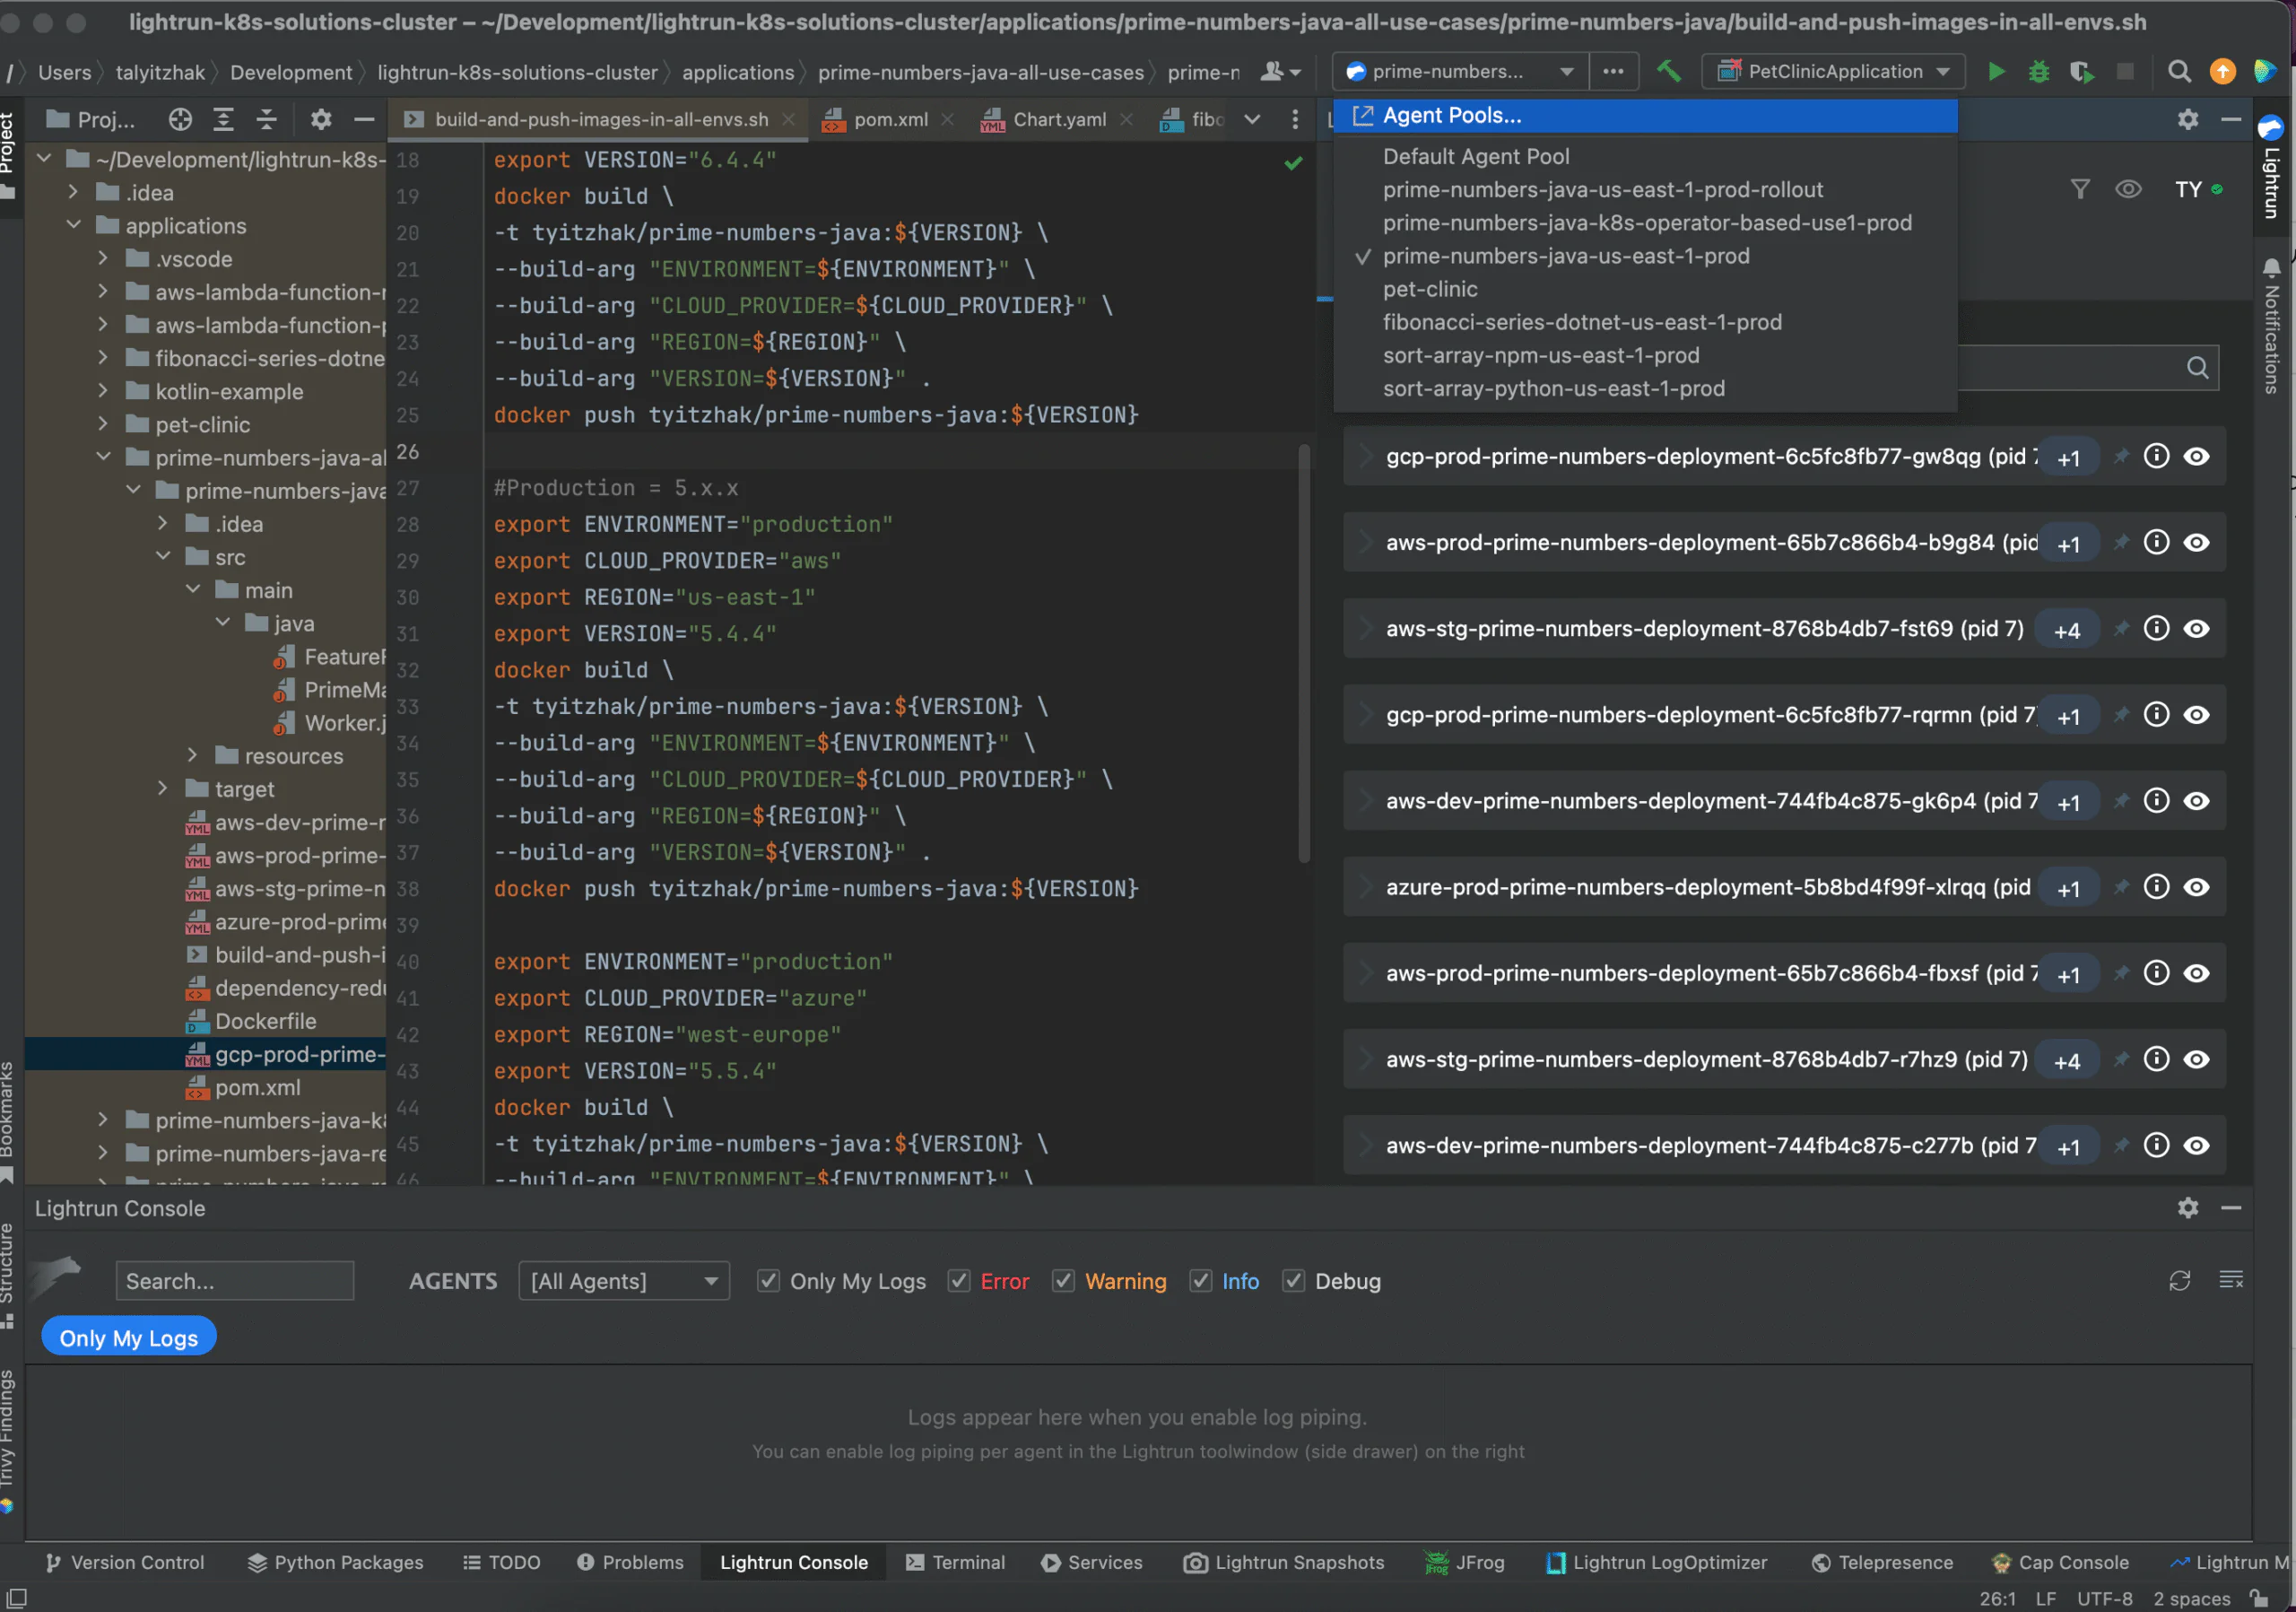The image size is (2296, 1612).
Task: Select the Run button to start PetClinicApplication
Action: (x=1995, y=71)
